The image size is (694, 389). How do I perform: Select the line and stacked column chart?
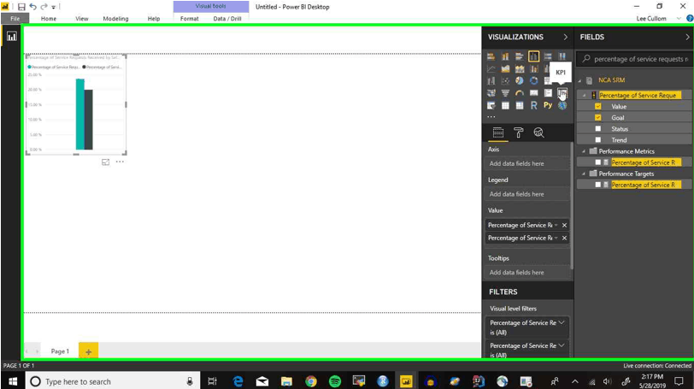[534, 68]
